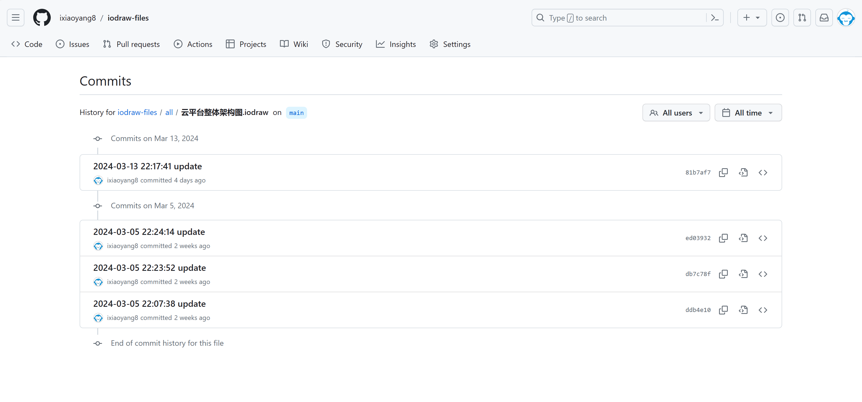Expand the create new plus dropdown
862x402 pixels.
(752, 17)
